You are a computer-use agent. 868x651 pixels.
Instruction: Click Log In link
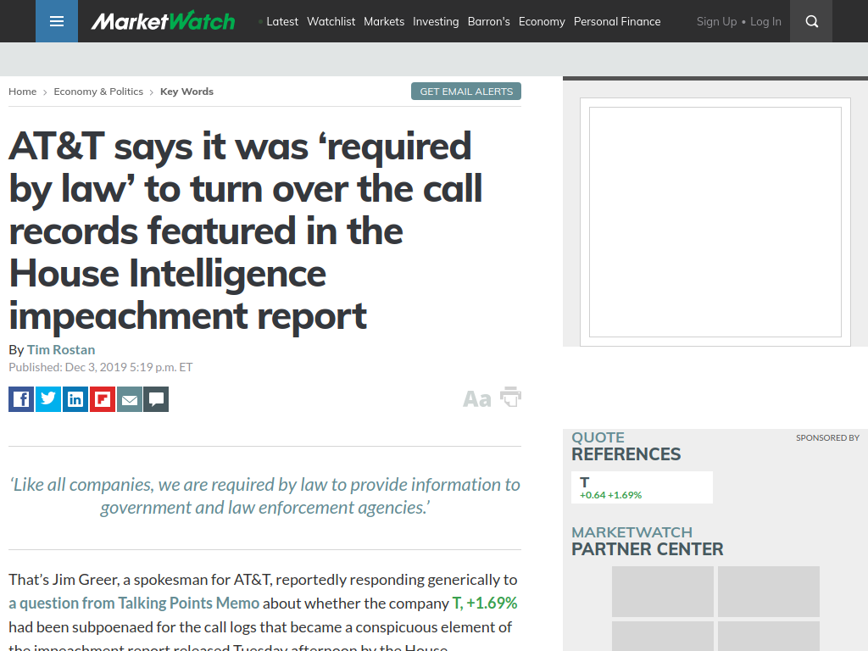[x=765, y=21]
